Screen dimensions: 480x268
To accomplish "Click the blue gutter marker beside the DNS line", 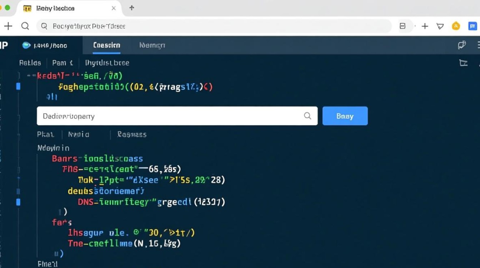I will (18, 202).
